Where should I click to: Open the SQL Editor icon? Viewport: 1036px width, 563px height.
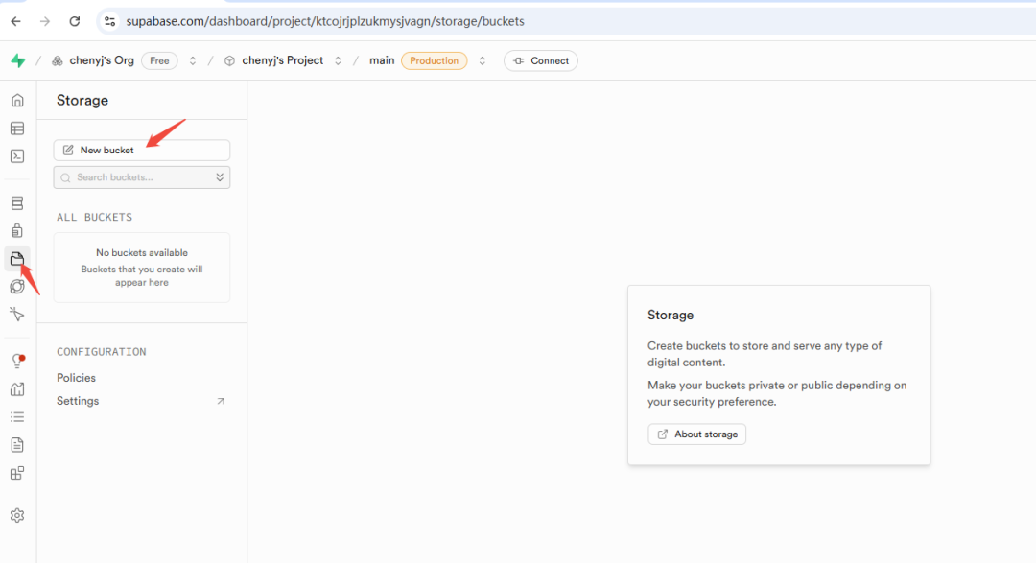(18, 156)
